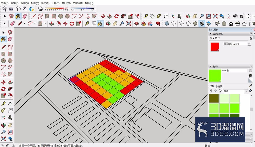Select the Section Plane tool
The image size is (255, 147).
click(248, 16)
